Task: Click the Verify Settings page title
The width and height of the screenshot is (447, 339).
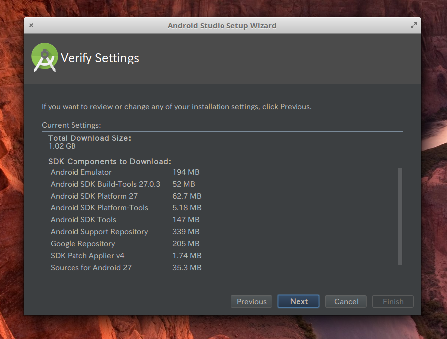Action: (100, 58)
